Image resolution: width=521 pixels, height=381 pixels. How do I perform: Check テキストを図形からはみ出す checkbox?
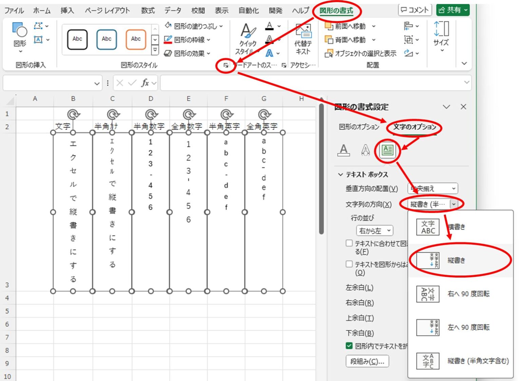coord(349,264)
